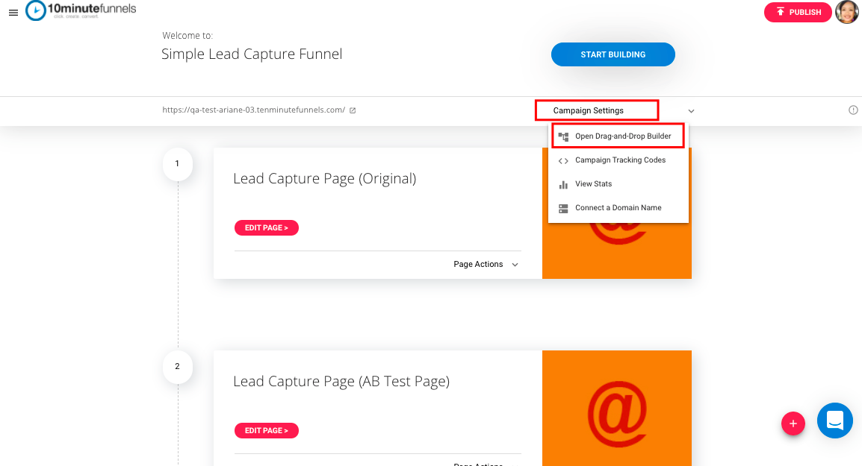Click the Lead Capture Page (Original) title
This screenshot has width=862, height=466.
click(x=325, y=179)
